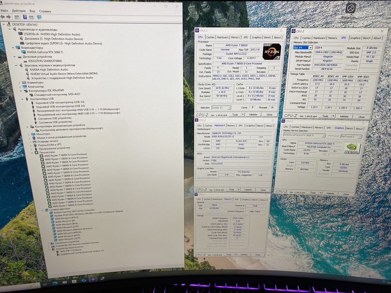Open the Вид menu
The image size is (391, 293).
click(32, 11)
